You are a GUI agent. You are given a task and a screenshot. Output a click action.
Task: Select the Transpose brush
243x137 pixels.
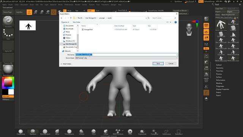(154, 132)
